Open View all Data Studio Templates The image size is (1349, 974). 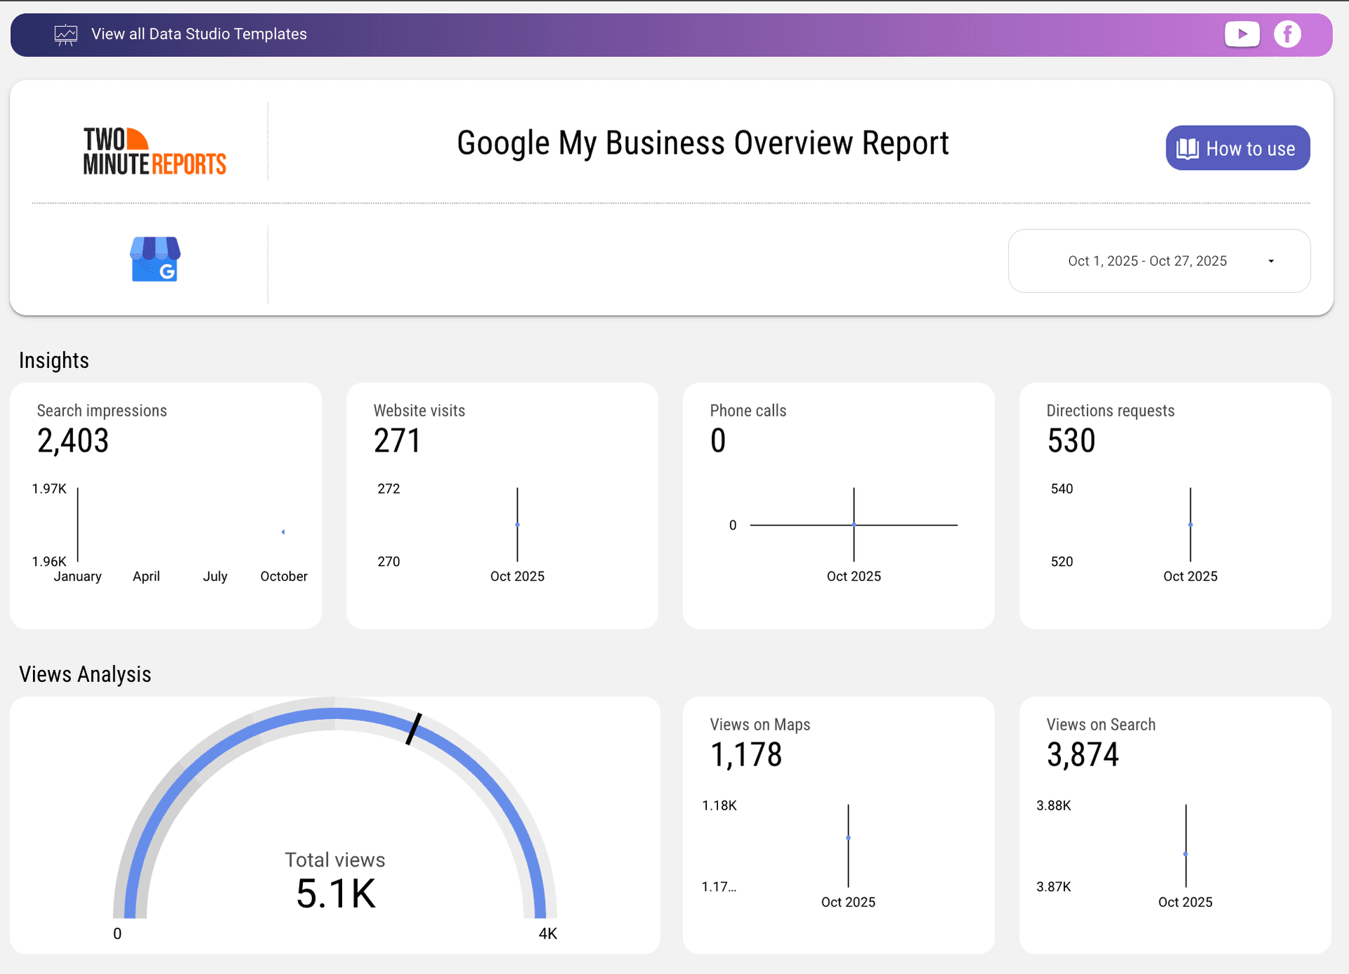(x=199, y=34)
